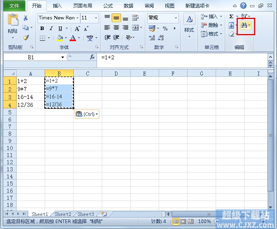
Task: Open the paste options (Ctrl) dropdown
Action: click(87, 114)
